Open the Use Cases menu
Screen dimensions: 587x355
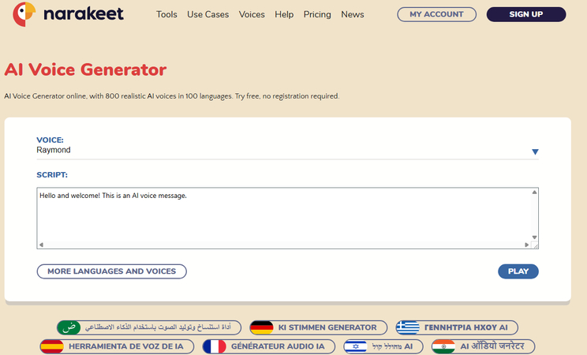[x=208, y=15]
